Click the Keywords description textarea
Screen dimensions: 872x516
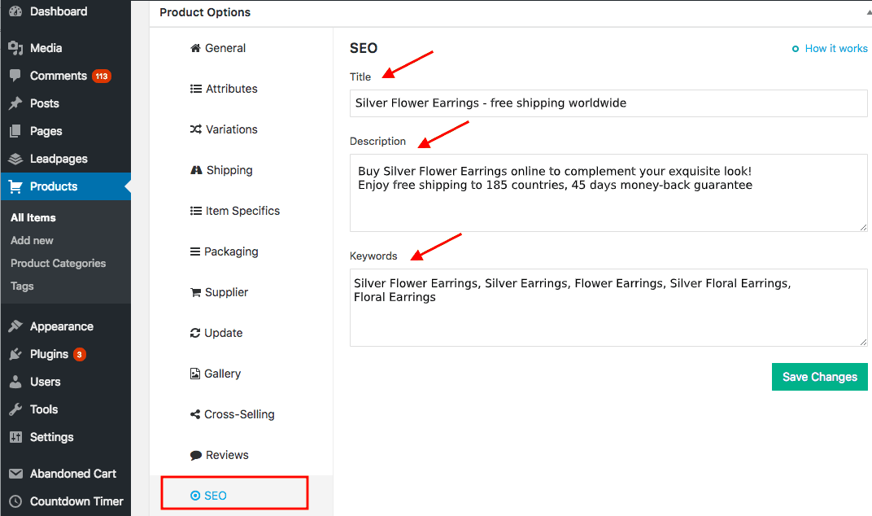click(608, 308)
